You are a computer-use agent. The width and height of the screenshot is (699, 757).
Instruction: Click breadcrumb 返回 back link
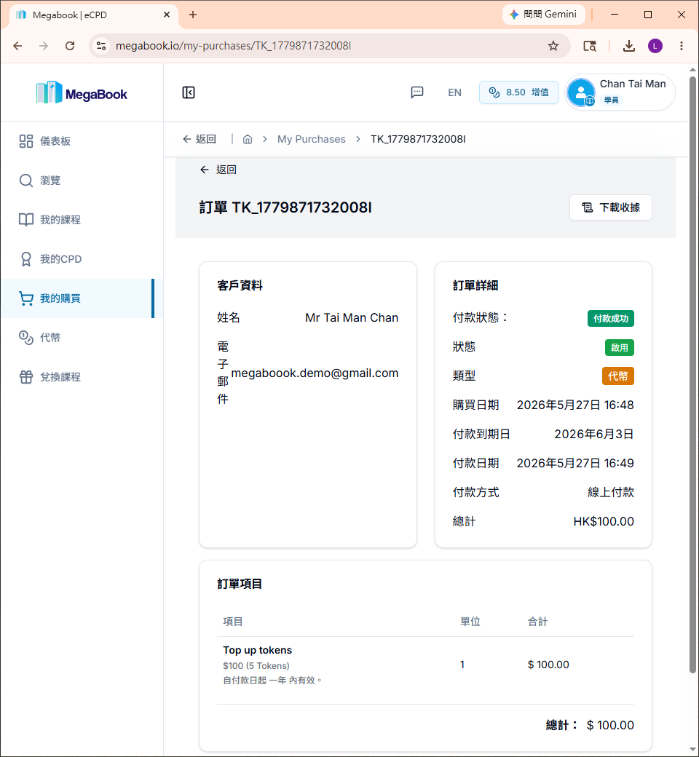(x=200, y=139)
